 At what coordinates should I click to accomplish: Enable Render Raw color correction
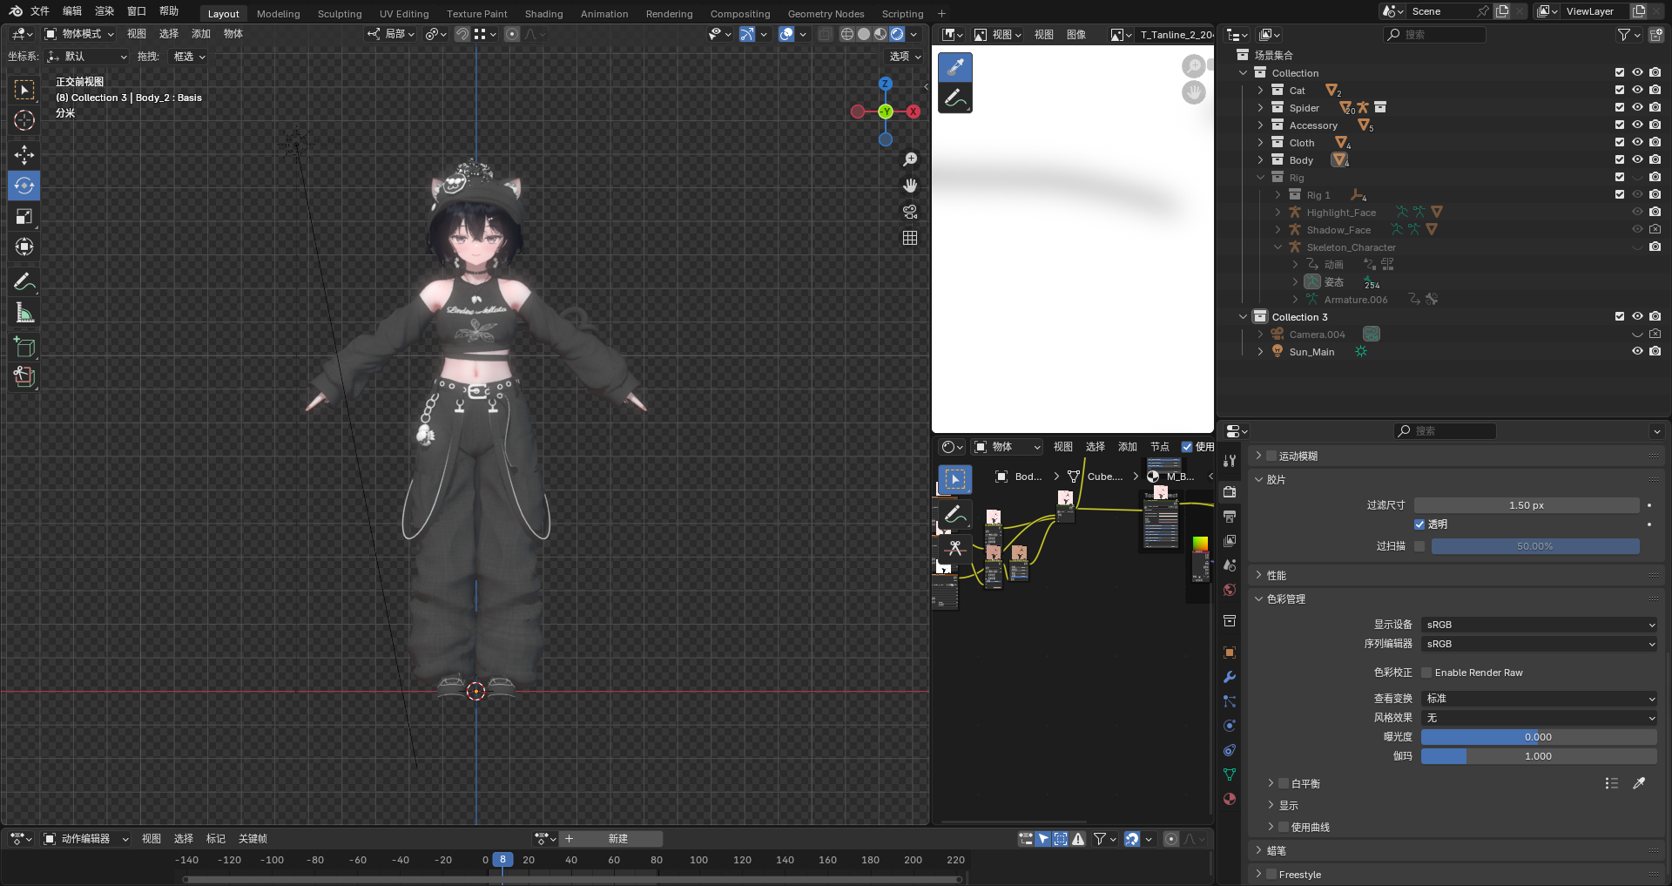point(1426,672)
